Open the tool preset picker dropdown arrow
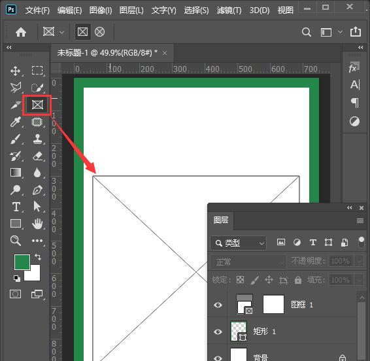Viewport: 370px width, 361px height. point(61,32)
